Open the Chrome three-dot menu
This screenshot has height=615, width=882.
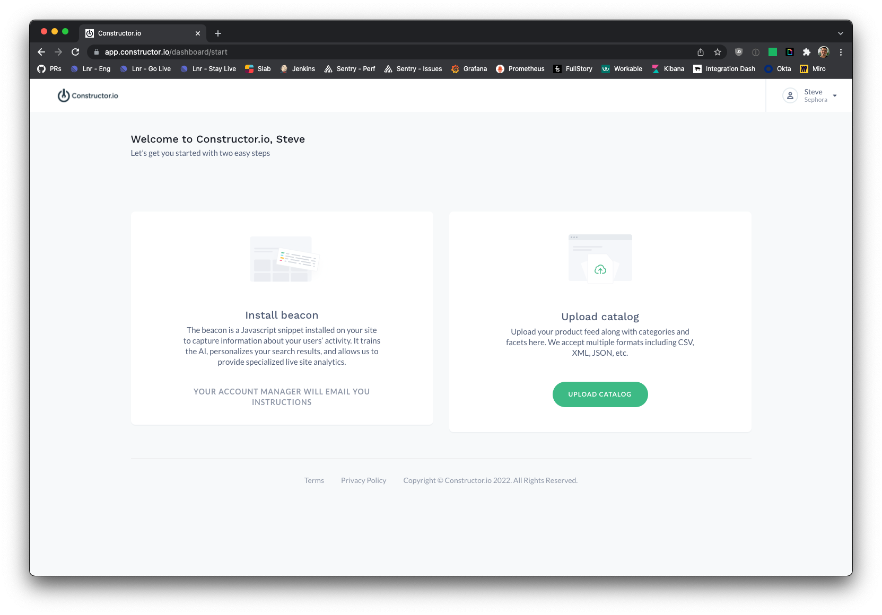[x=841, y=52]
